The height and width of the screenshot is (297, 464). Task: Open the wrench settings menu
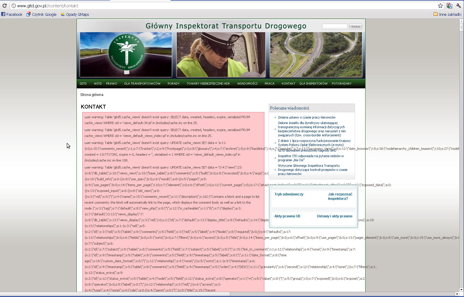tap(458, 6)
